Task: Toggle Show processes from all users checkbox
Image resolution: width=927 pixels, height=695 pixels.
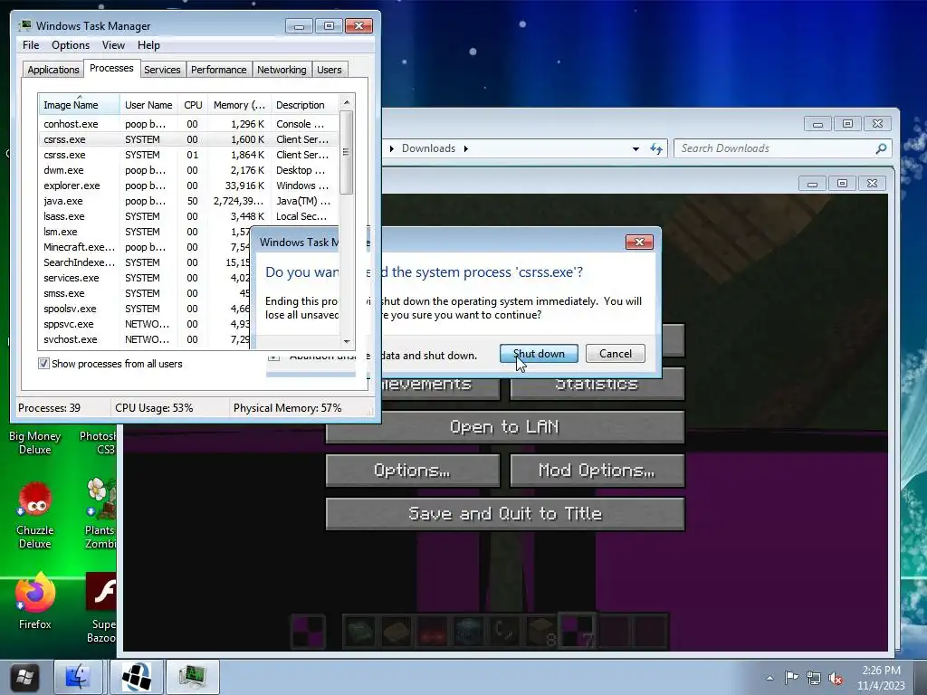Action: 43,364
